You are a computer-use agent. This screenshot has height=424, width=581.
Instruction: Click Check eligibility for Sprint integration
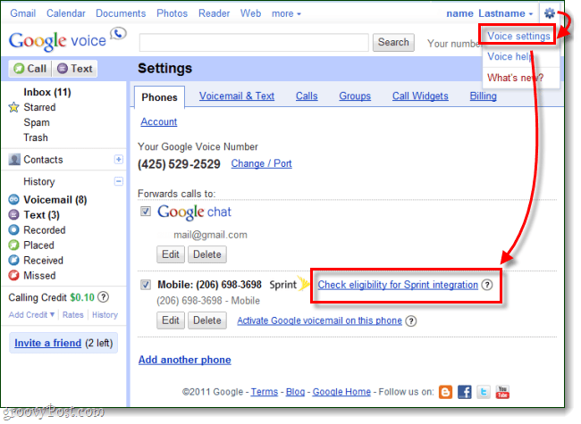[398, 285]
